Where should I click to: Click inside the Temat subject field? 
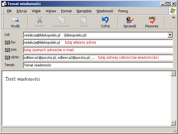click(98, 65)
